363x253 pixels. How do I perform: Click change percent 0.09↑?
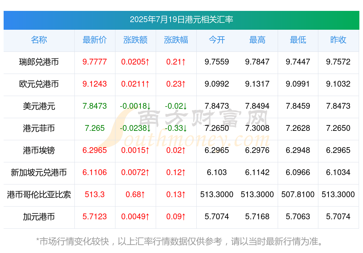(176, 216)
